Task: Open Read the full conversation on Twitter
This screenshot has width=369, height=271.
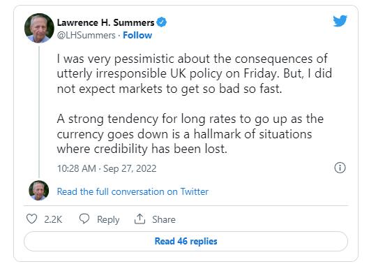Action: coord(133,191)
